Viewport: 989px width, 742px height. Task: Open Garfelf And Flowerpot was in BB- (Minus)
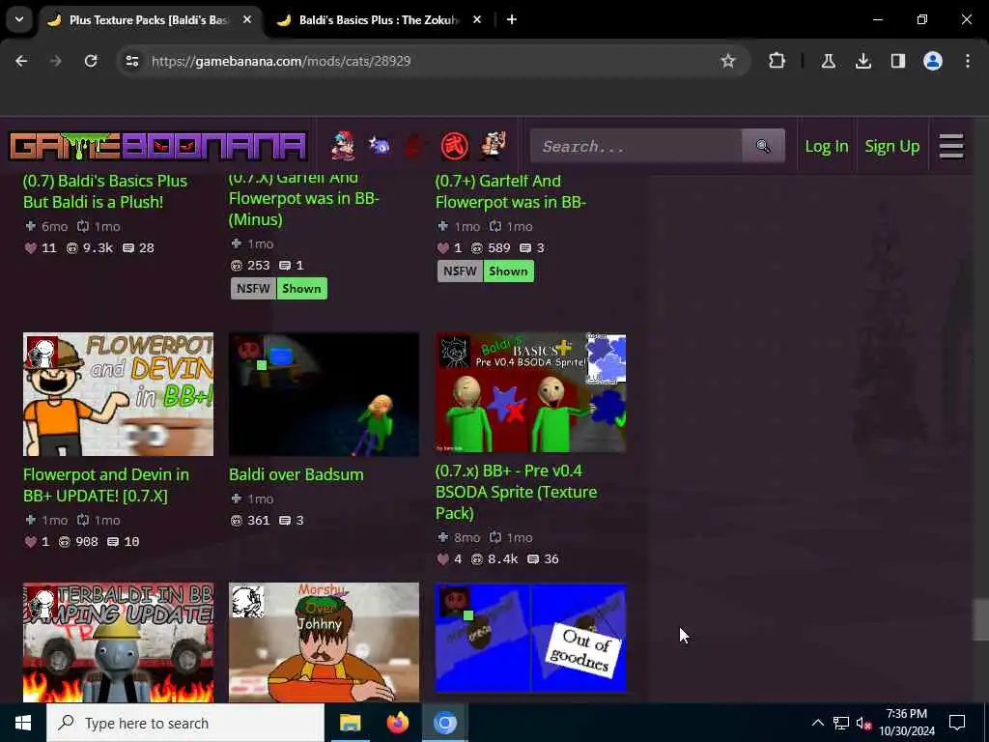point(303,201)
